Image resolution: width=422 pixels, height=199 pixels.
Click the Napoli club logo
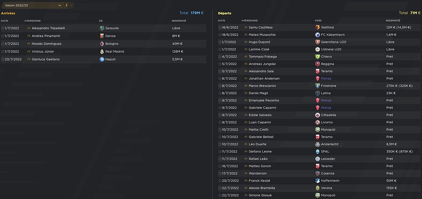coord(102,59)
